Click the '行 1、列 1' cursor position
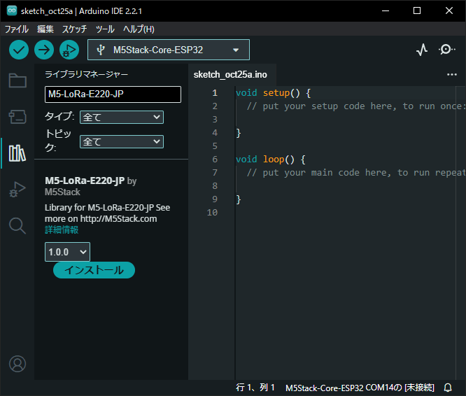 [x=255, y=388]
